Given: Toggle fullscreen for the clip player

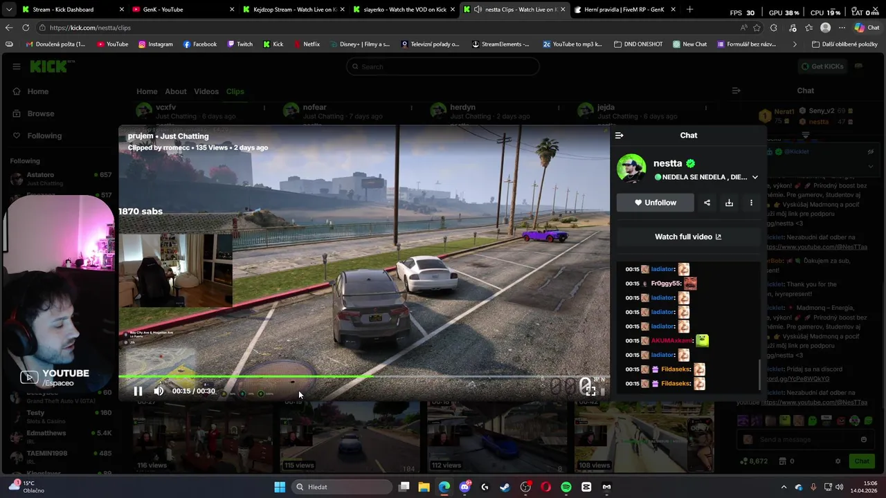Looking at the screenshot, I should point(590,391).
